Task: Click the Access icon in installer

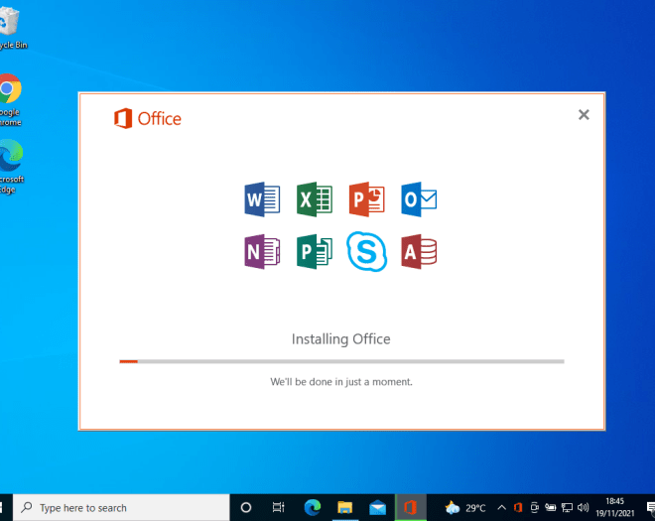Action: click(419, 251)
